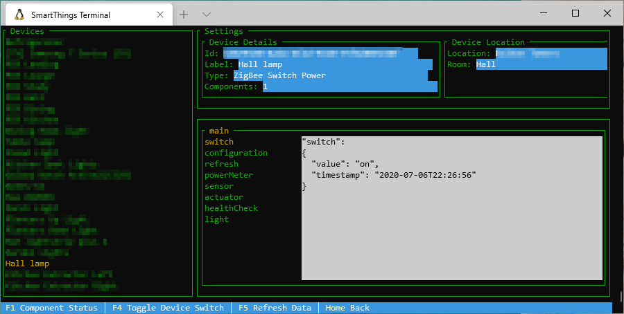Select Hall lamp in Devices list
Viewport: 624px width, 314px height.
coord(28,264)
